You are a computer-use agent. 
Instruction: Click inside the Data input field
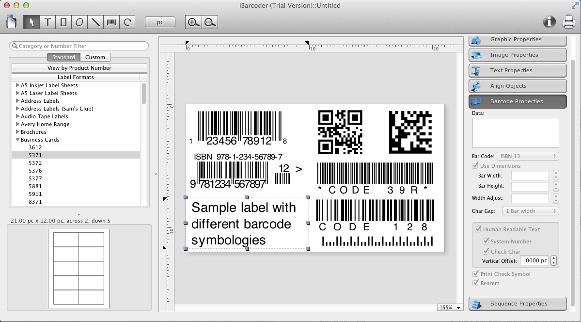point(515,132)
